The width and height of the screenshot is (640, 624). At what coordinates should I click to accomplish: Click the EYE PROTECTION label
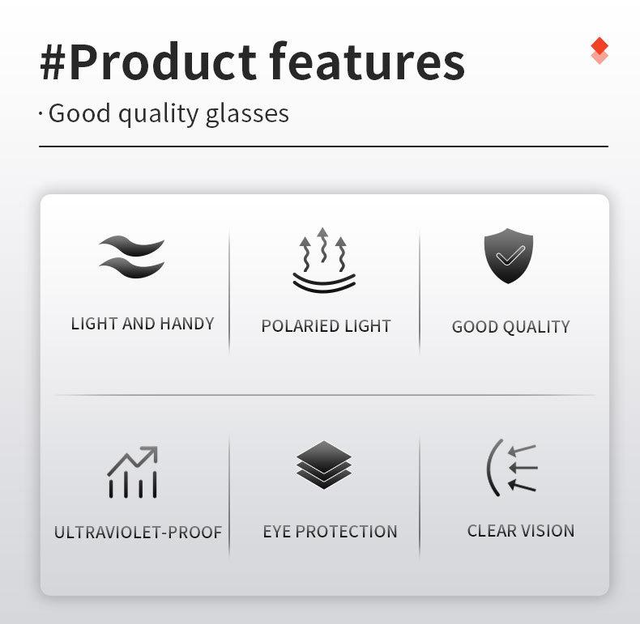tap(330, 532)
